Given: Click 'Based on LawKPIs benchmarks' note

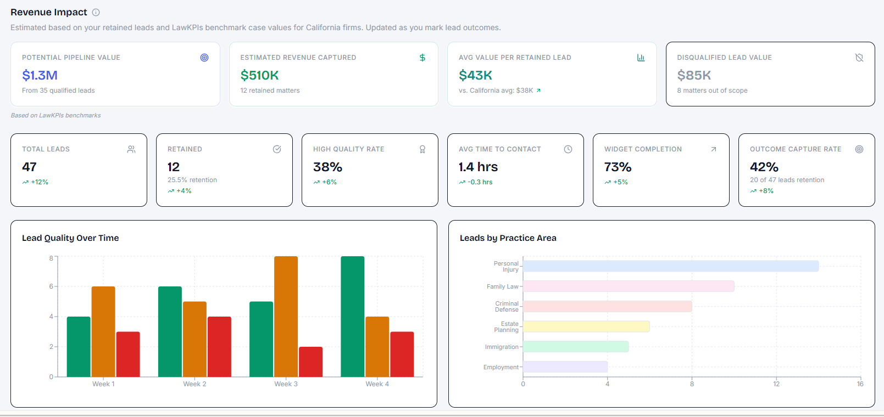Looking at the screenshot, I should click(55, 115).
